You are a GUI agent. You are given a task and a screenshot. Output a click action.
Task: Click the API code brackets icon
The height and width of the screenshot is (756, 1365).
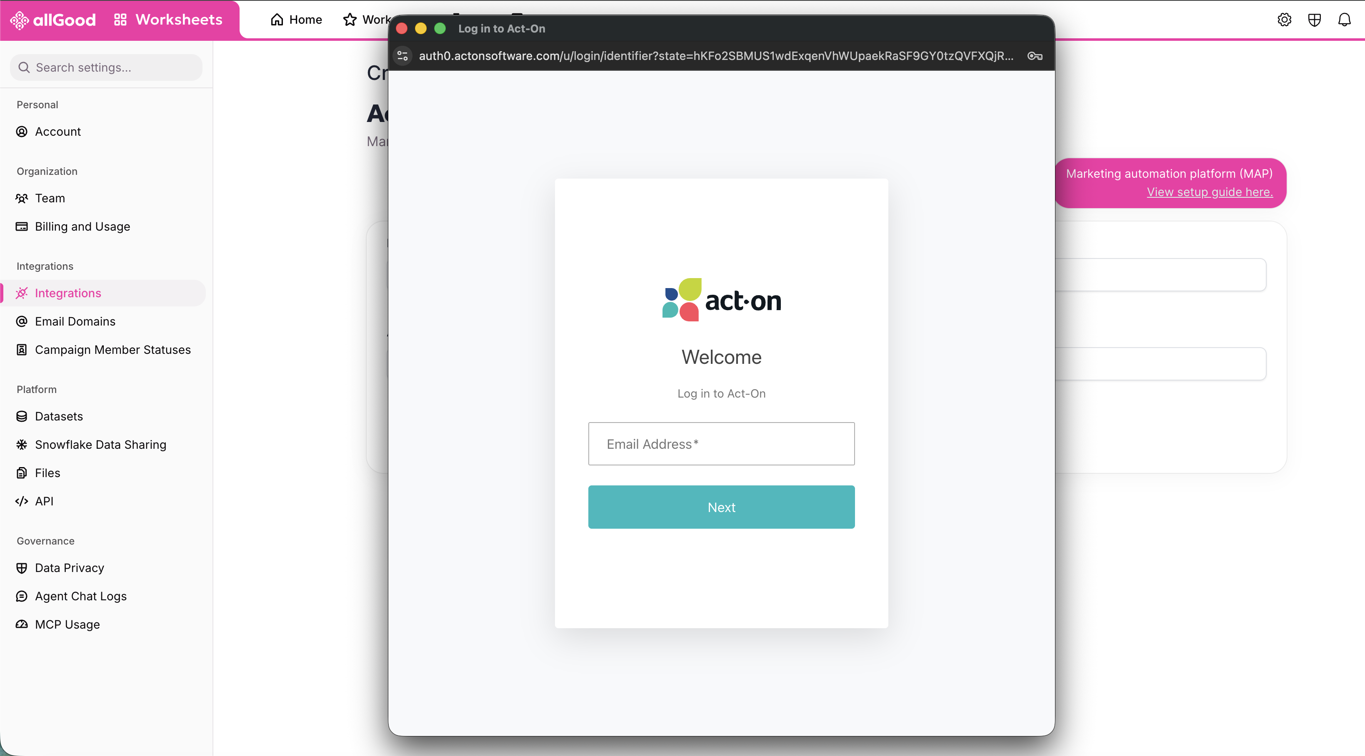pyautogui.click(x=22, y=501)
